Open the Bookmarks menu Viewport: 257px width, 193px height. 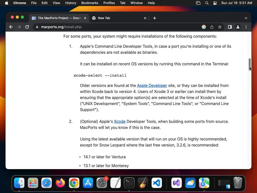click(x=90, y=3)
